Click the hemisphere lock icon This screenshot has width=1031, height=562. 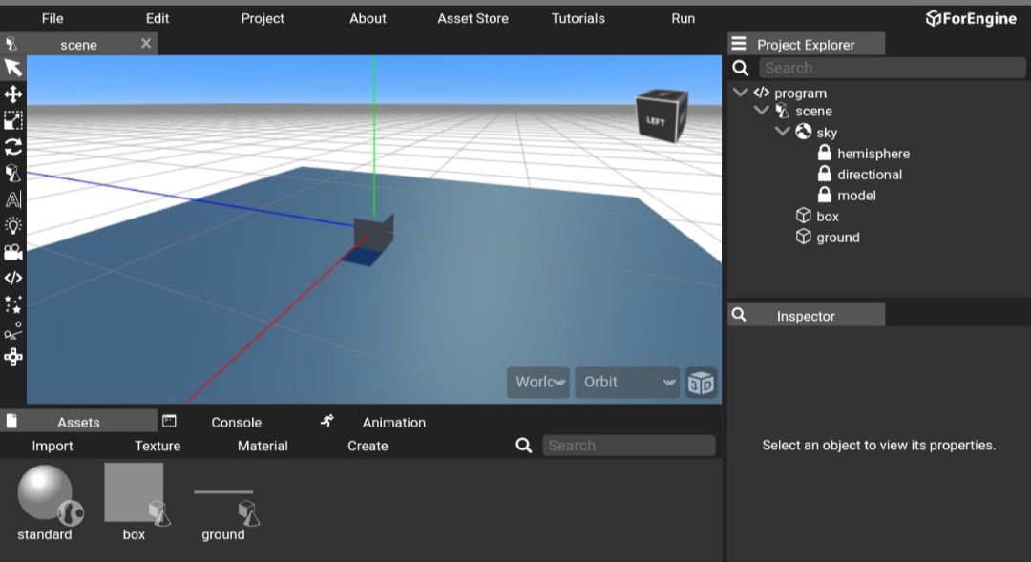click(x=824, y=153)
